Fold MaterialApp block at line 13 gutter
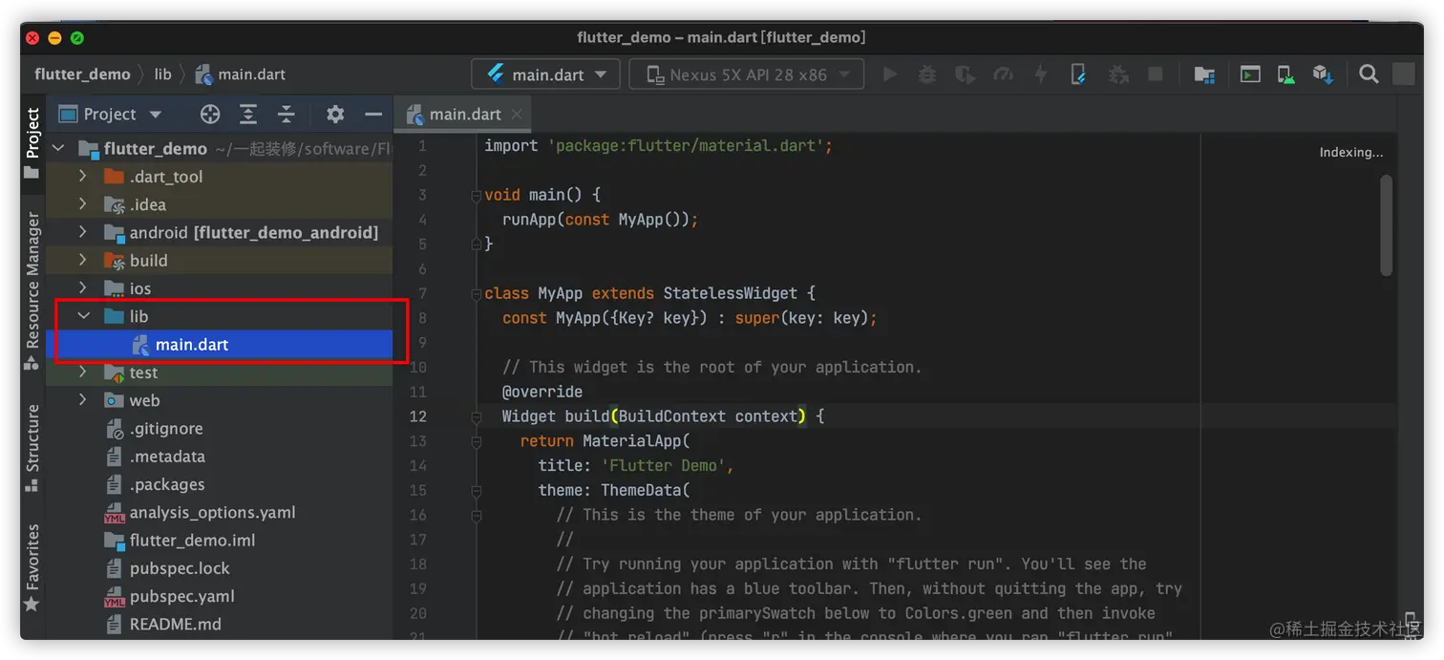The height and width of the screenshot is (660, 1444). pyautogui.click(x=476, y=441)
